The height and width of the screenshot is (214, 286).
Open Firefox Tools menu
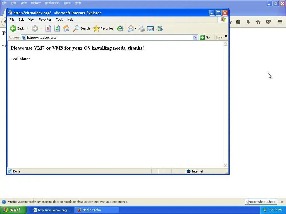(67, 3)
